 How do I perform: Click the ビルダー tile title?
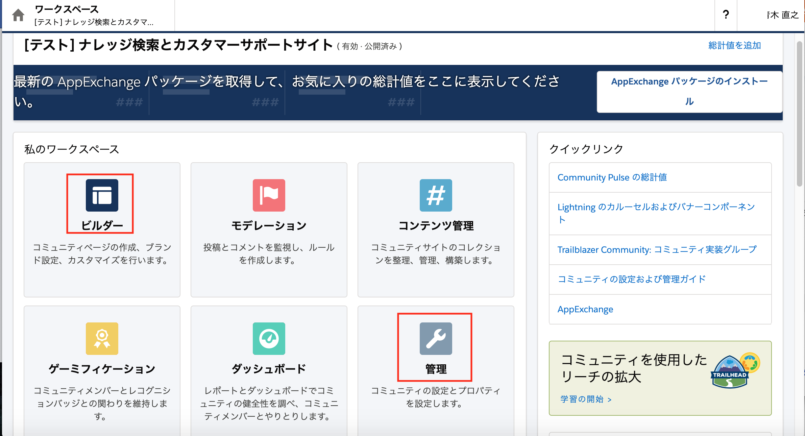click(x=102, y=225)
